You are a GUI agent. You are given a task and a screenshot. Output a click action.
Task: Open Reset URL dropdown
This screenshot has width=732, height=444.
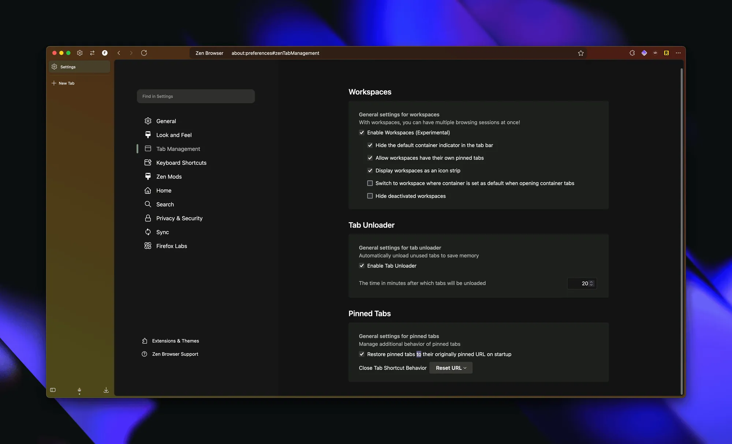(x=451, y=368)
